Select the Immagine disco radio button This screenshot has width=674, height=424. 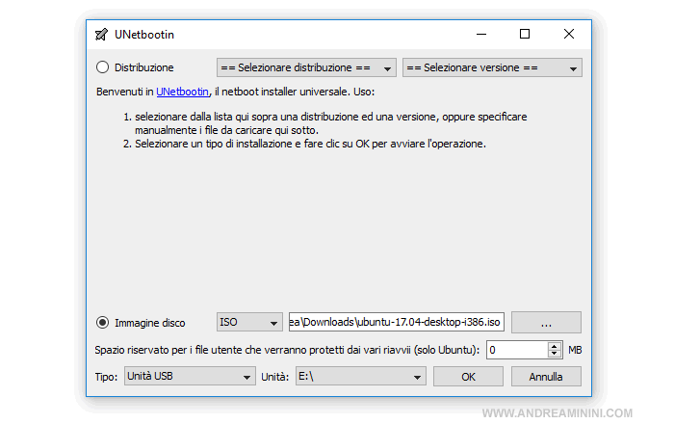point(103,322)
